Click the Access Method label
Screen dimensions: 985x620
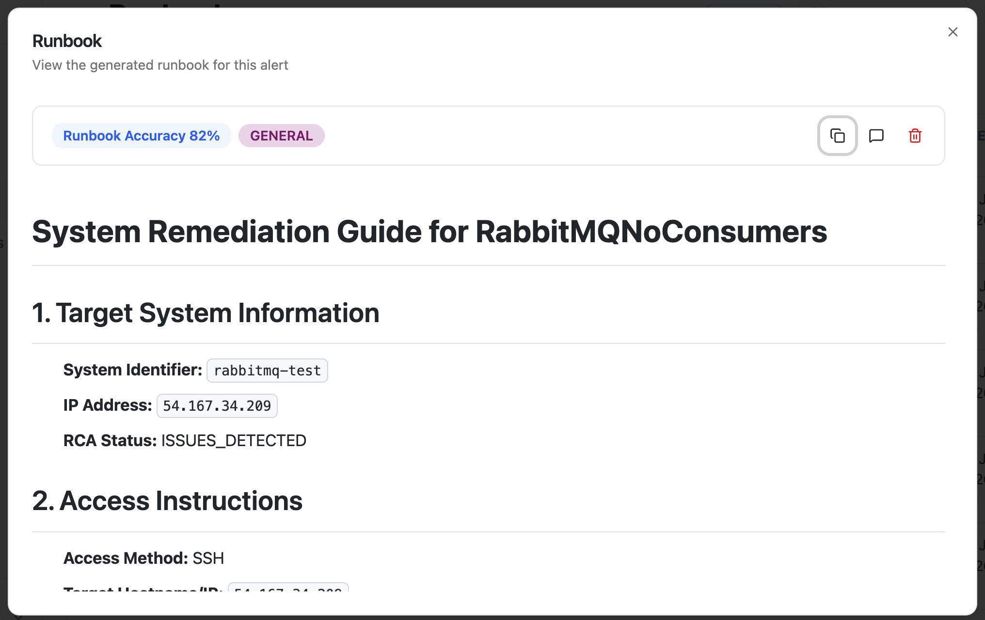click(x=126, y=558)
